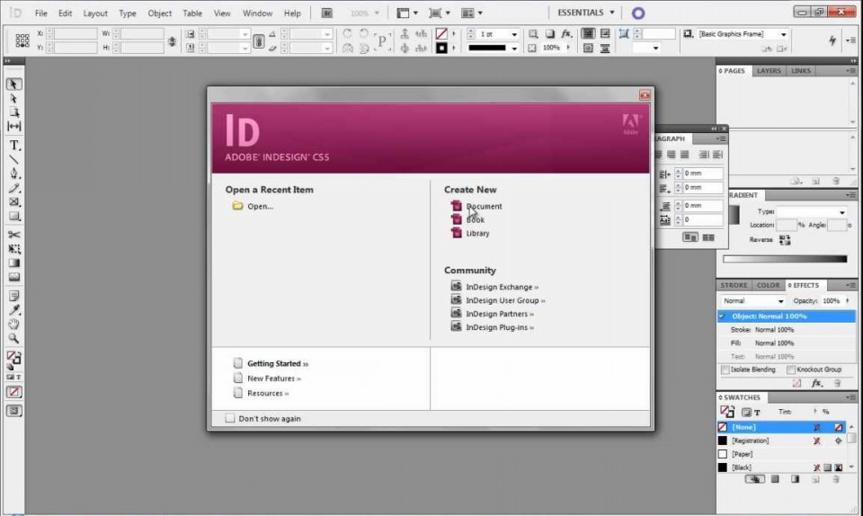Open the Swatches panel menu
The width and height of the screenshot is (863, 516).
851,397
